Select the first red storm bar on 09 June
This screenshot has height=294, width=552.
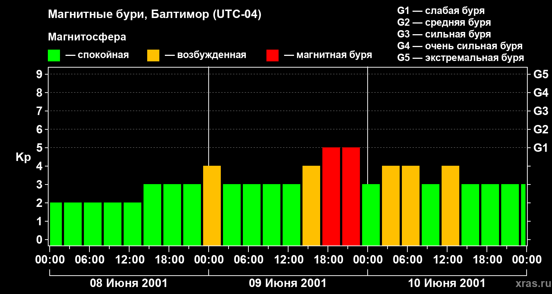pyautogui.click(x=331, y=197)
